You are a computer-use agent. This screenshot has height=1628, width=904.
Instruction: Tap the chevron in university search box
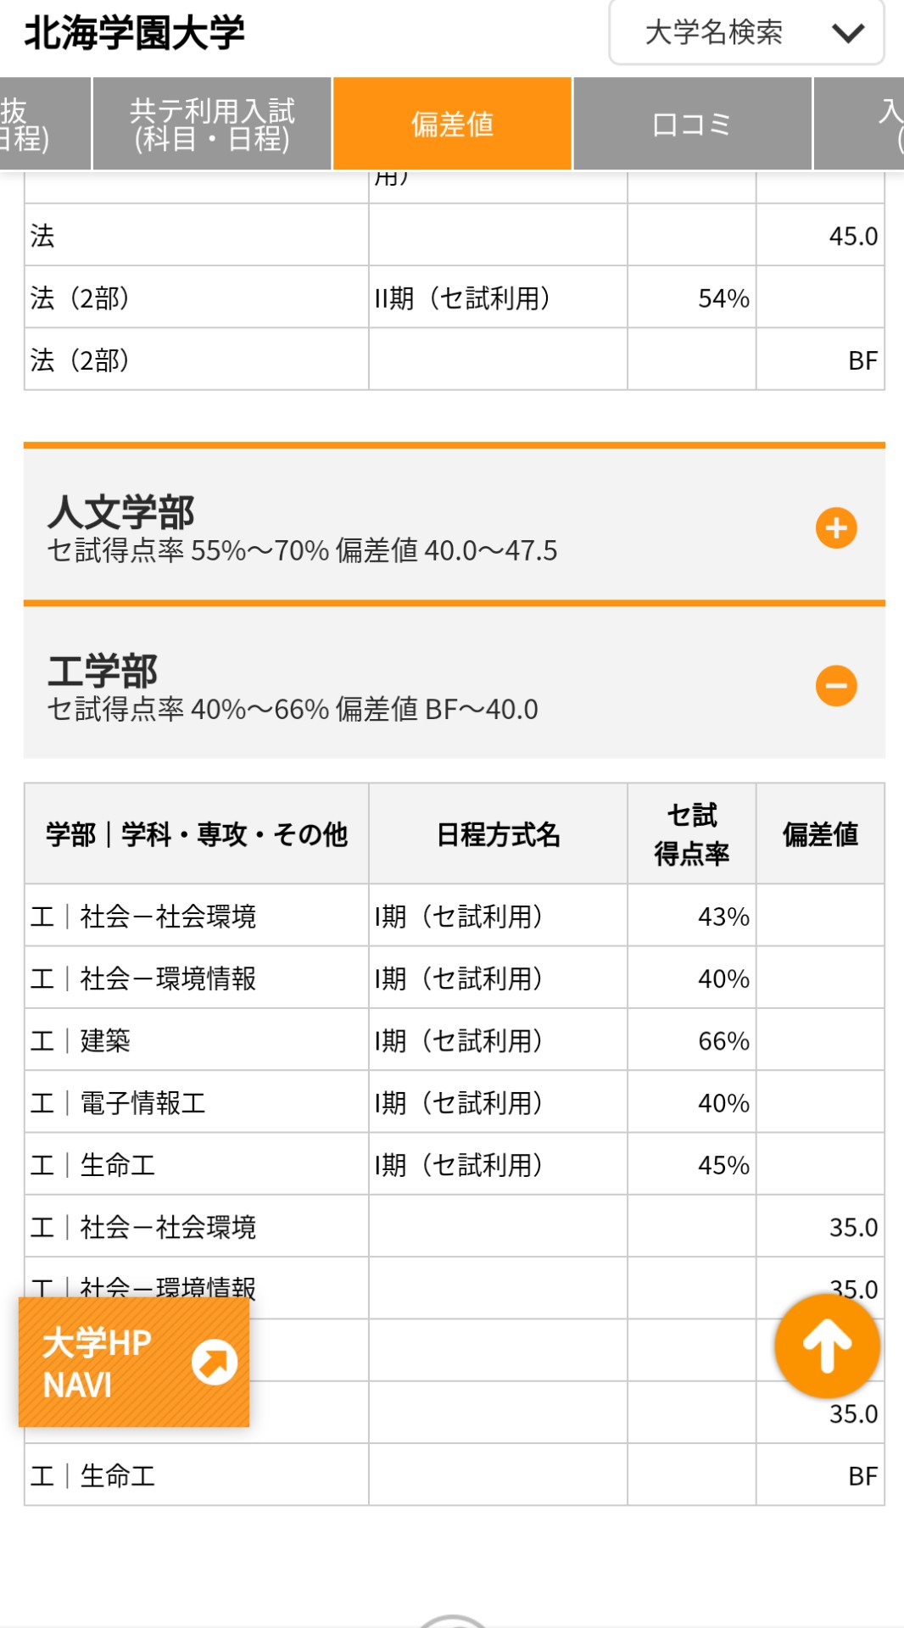coord(847,33)
